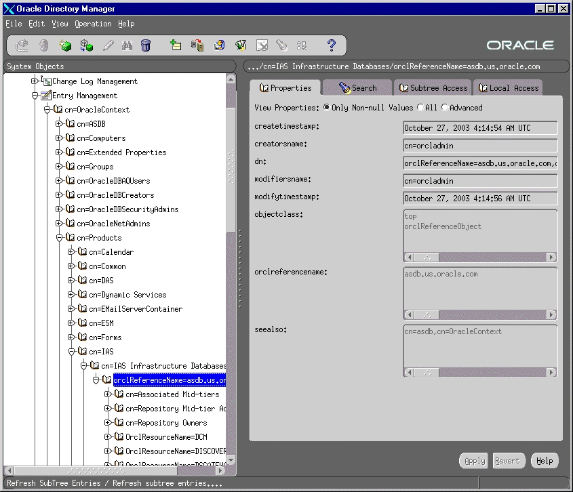Click the tree panel horizontal scrollbar thumb
Viewport: 573px width, 492px height.
[x=96, y=471]
